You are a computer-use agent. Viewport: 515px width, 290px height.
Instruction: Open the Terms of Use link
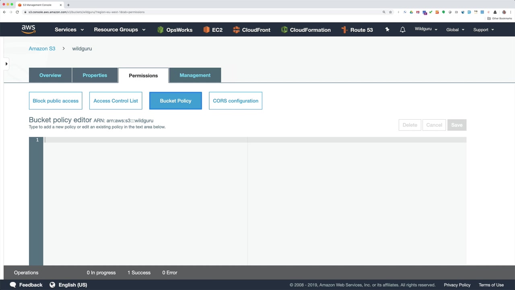(491, 285)
